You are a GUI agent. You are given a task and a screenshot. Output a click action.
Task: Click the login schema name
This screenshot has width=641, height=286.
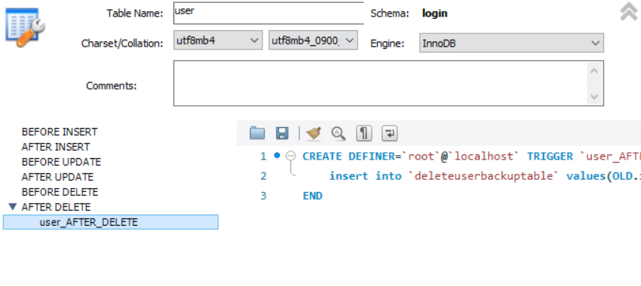pos(434,13)
